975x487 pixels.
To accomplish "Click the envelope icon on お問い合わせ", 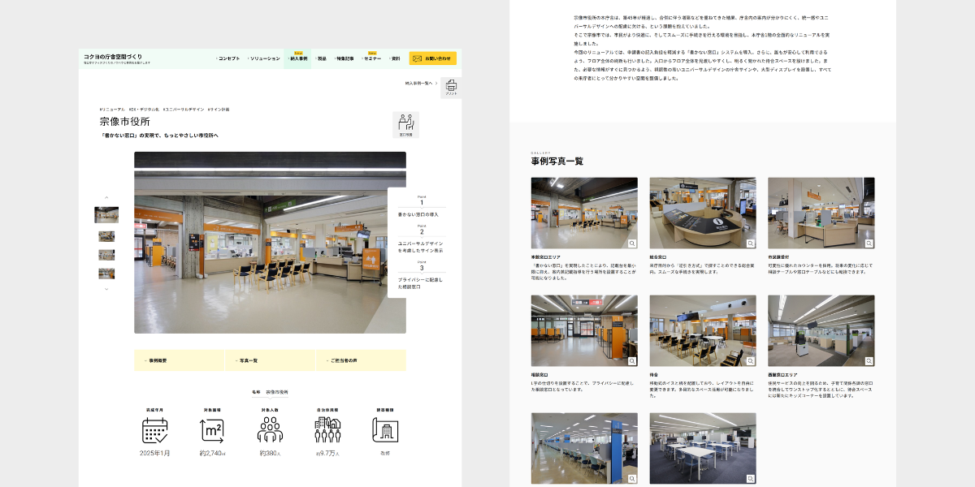I will point(417,58).
